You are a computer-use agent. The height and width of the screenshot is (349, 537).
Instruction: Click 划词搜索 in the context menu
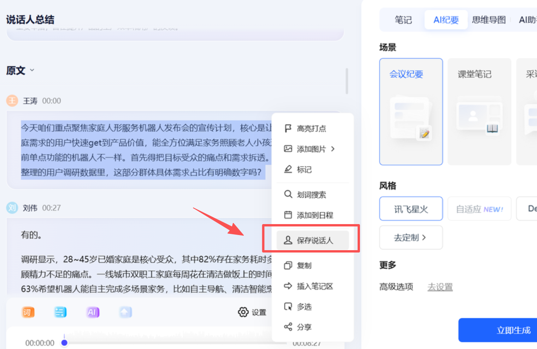(311, 195)
